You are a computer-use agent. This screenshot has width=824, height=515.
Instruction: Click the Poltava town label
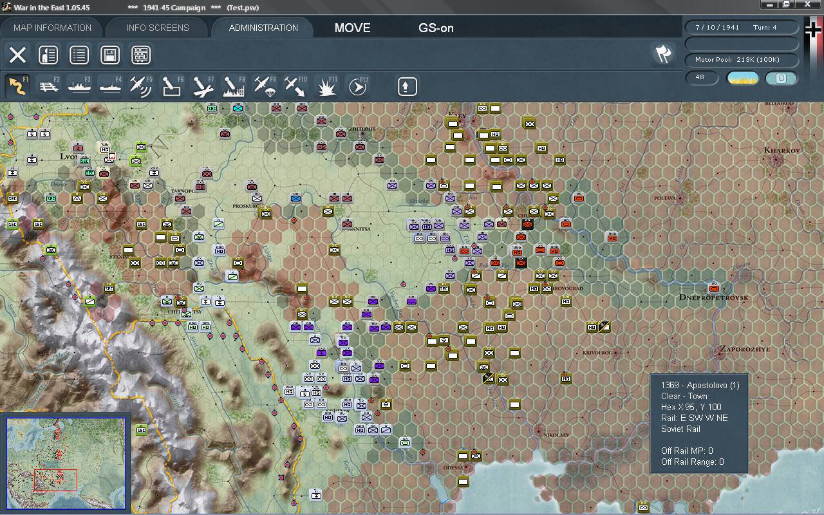[x=665, y=198]
